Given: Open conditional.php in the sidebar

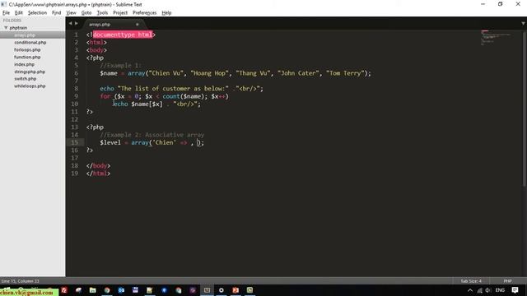Looking at the screenshot, I should tap(30, 42).
